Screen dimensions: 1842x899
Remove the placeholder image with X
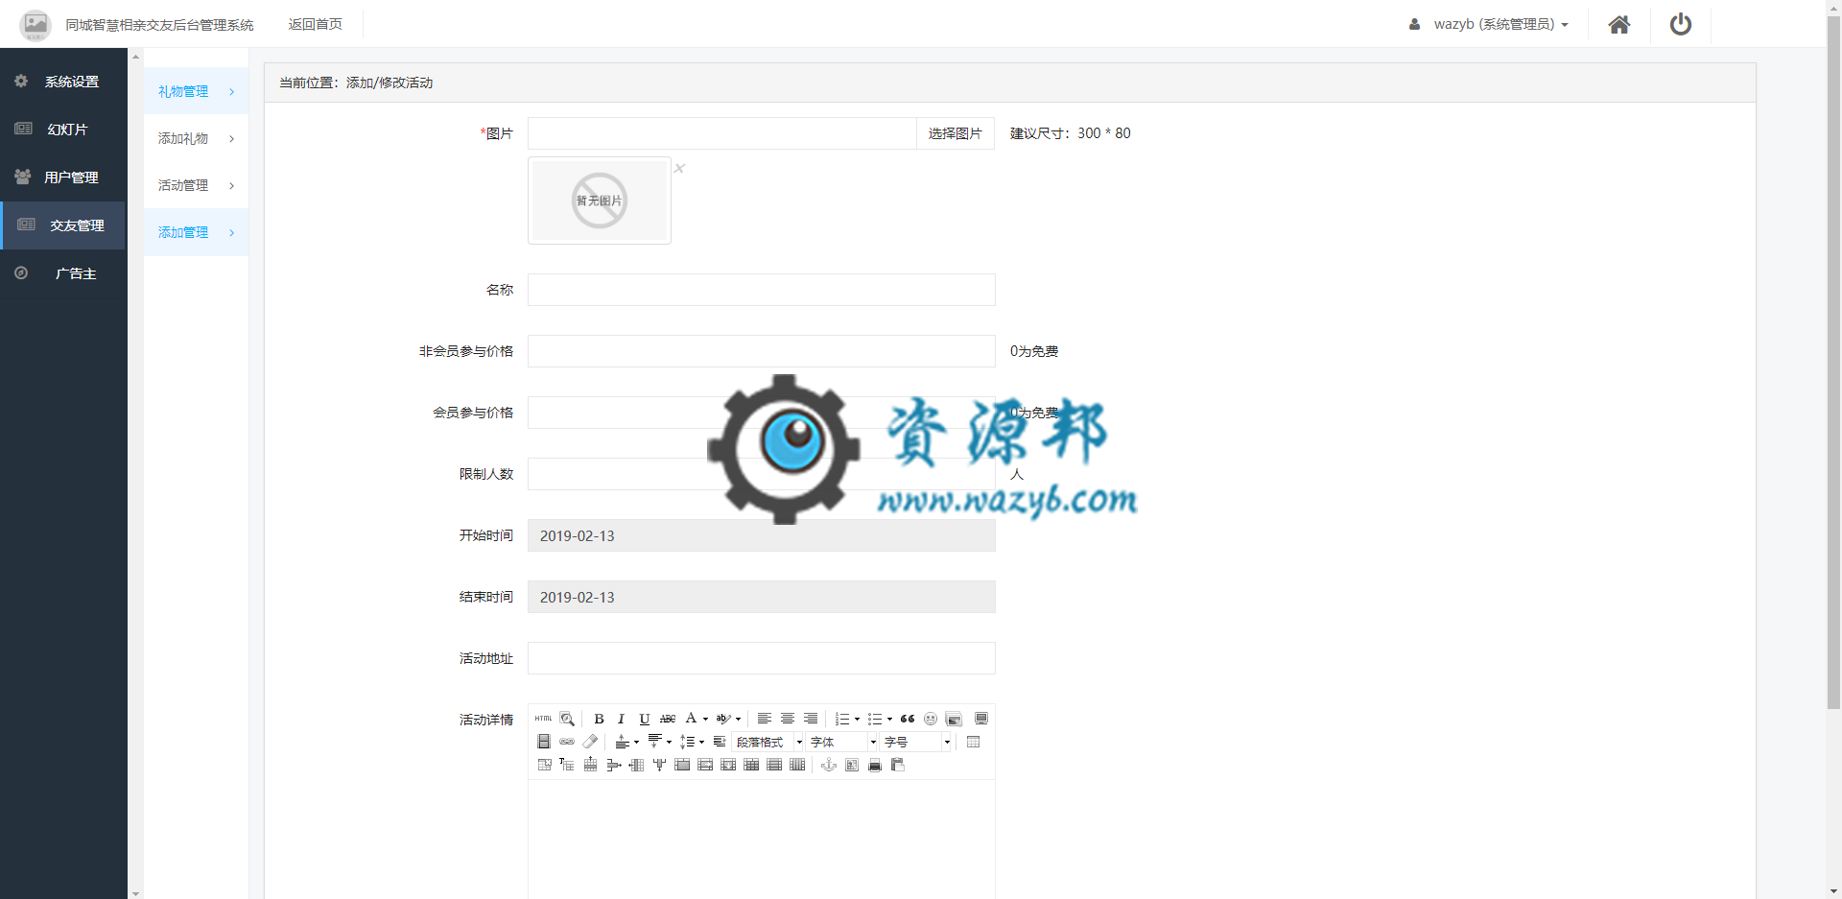click(679, 168)
